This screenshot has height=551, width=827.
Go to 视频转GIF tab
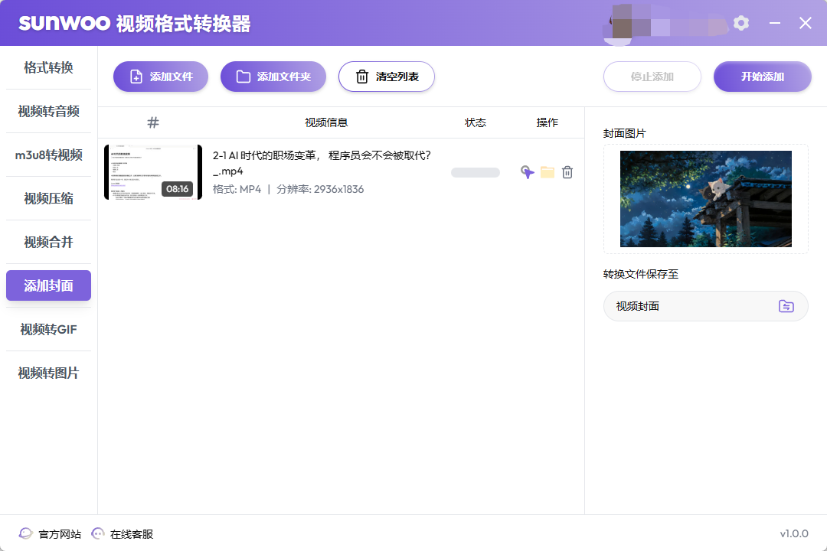click(x=48, y=330)
